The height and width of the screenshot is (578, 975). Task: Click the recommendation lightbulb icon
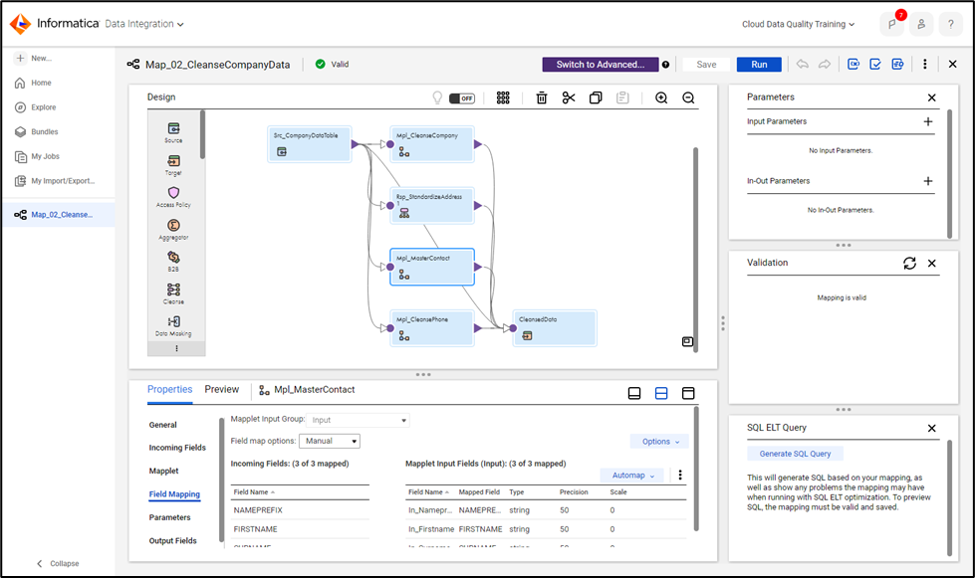click(x=437, y=97)
